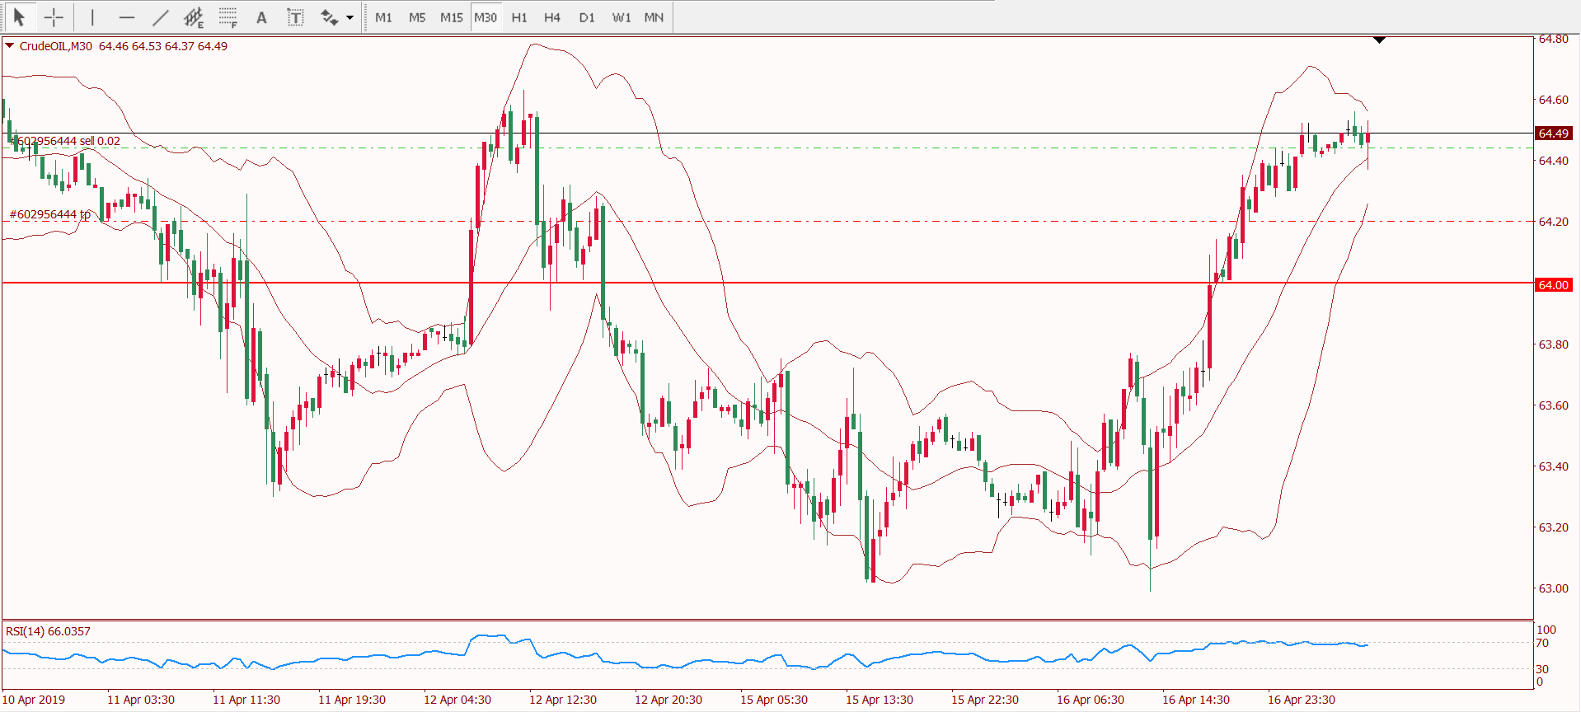Viewport: 1581px width, 712px height.
Task: Activate the crosshair tool
Action: 54,16
